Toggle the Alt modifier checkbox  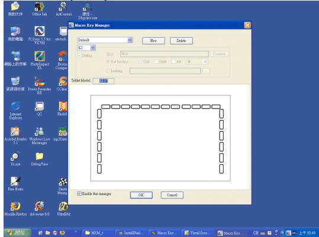tap(173, 61)
